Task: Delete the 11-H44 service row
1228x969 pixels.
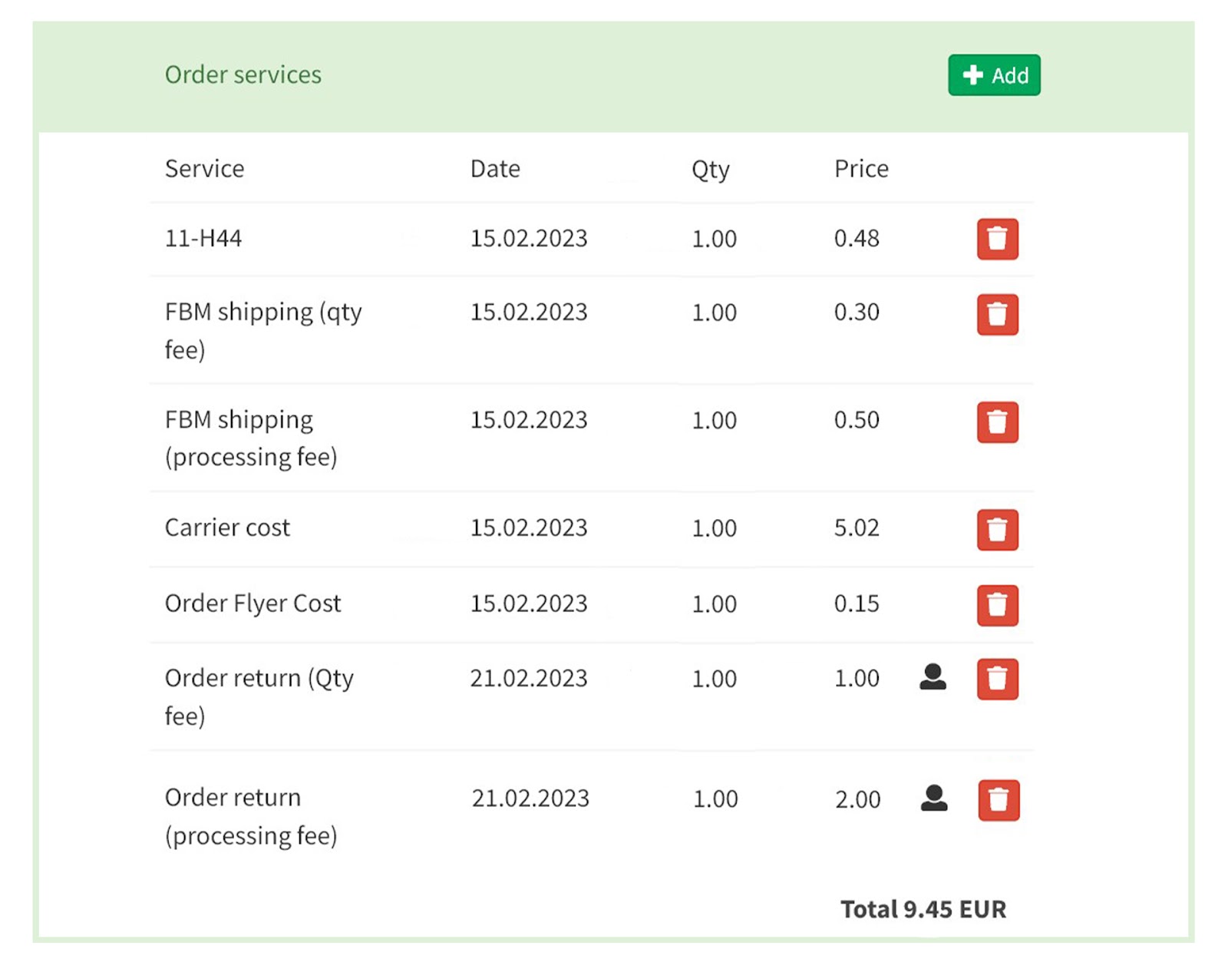Action: click(x=997, y=239)
